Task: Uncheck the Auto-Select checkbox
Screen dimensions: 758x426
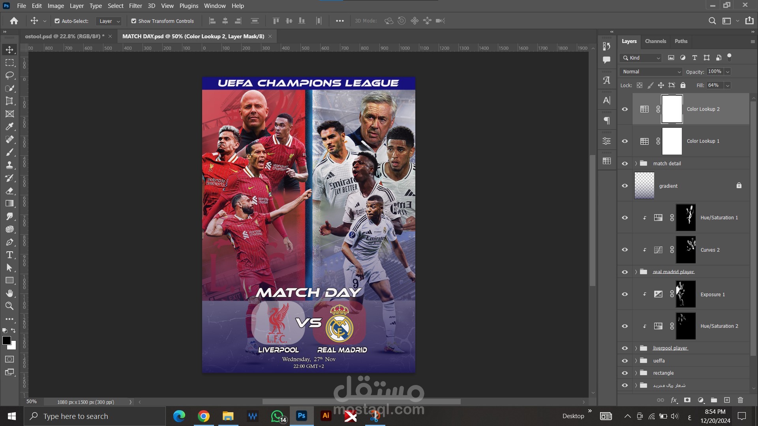Action: coord(57,21)
